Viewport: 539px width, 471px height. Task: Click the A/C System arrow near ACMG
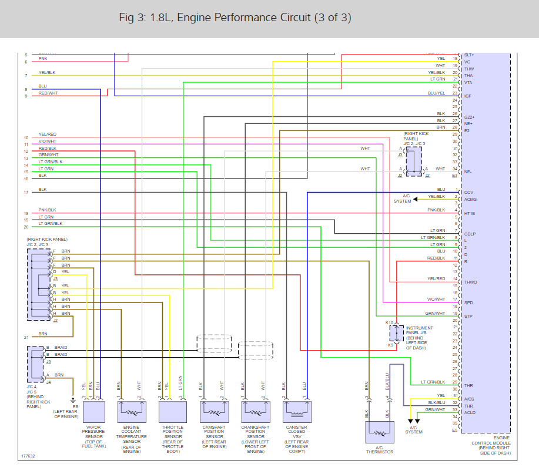click(x=415, y=199)
